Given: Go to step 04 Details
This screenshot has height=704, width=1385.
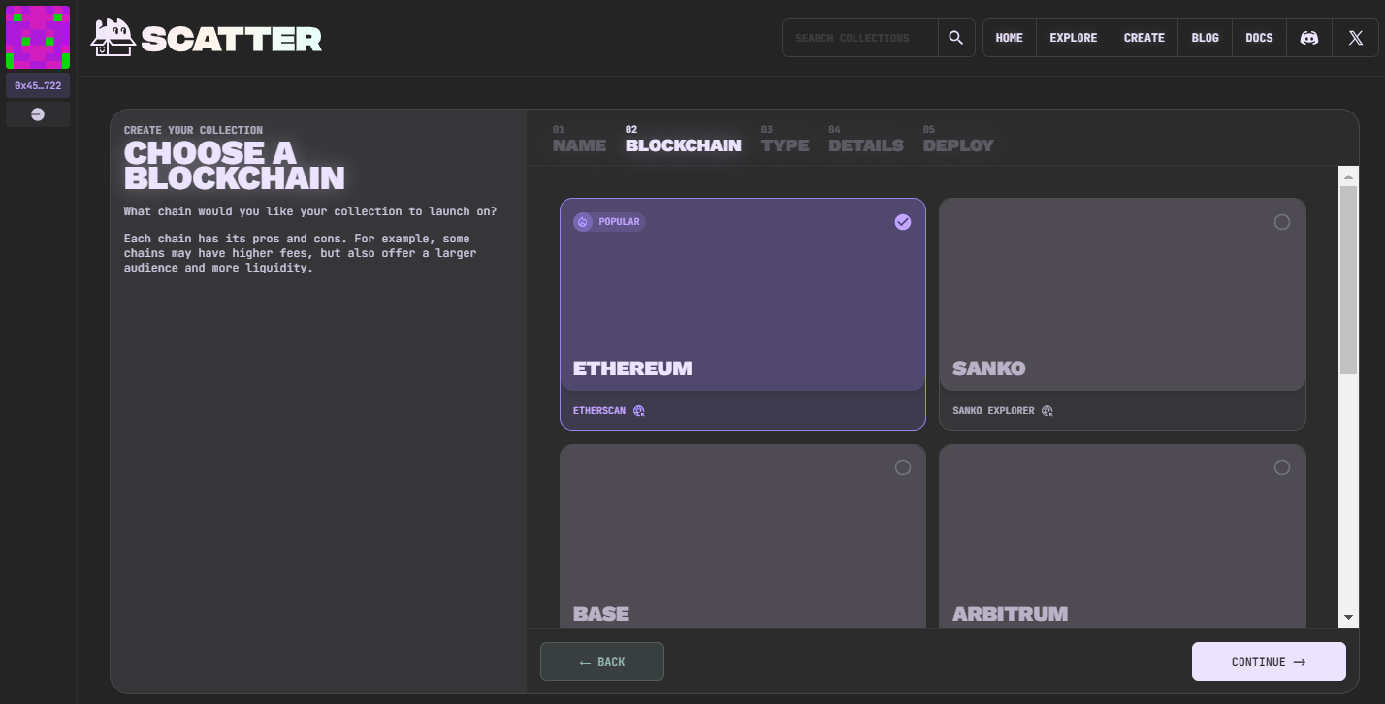Looking at the screenshot, I should click(x=866, y=140).
